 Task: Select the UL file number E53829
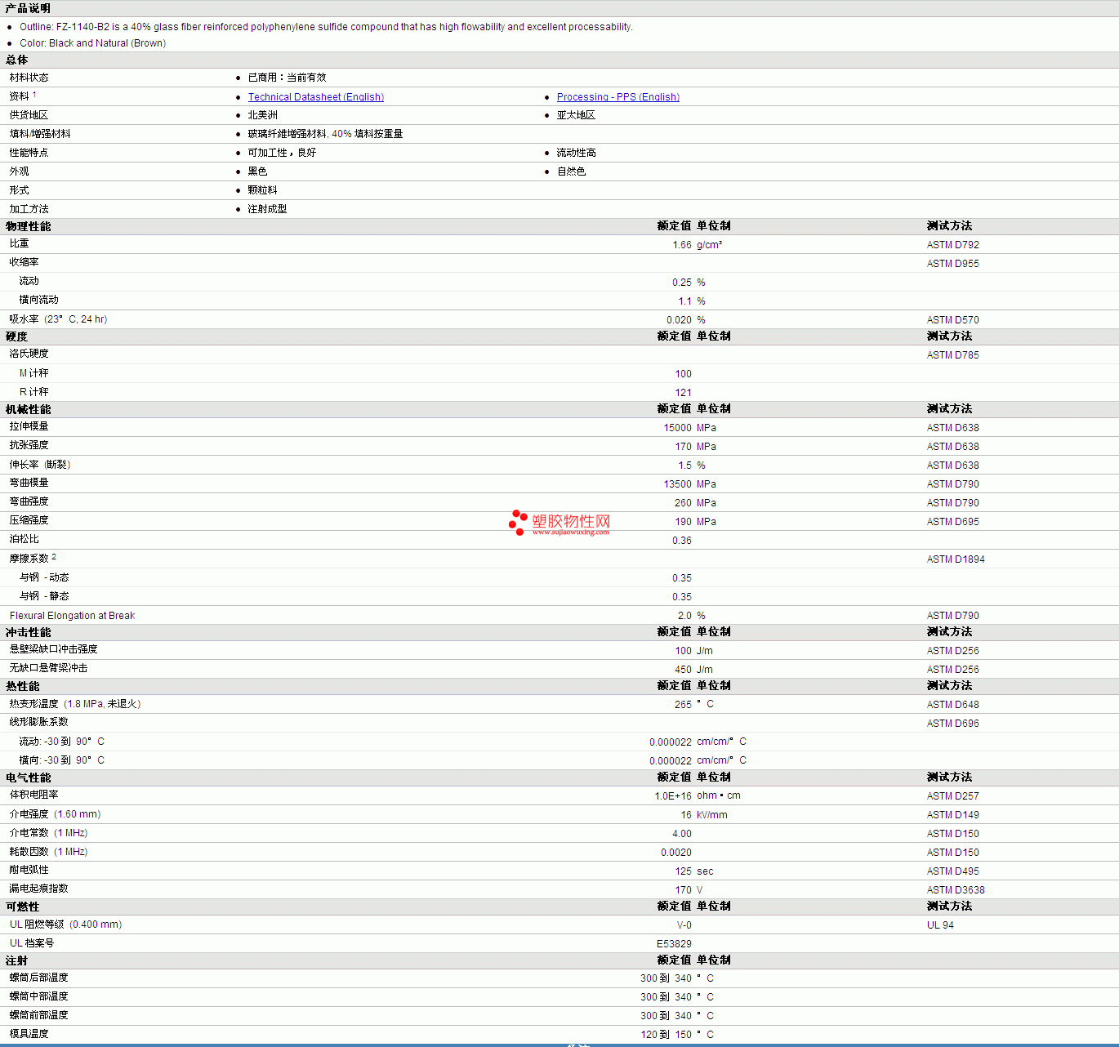point(674,944)
